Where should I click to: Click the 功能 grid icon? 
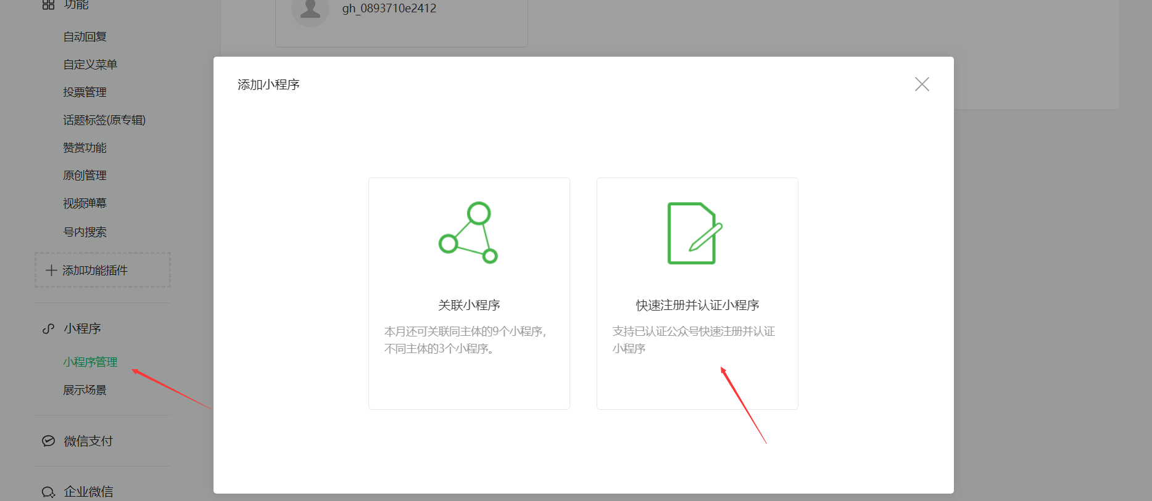tap(48, 4)
